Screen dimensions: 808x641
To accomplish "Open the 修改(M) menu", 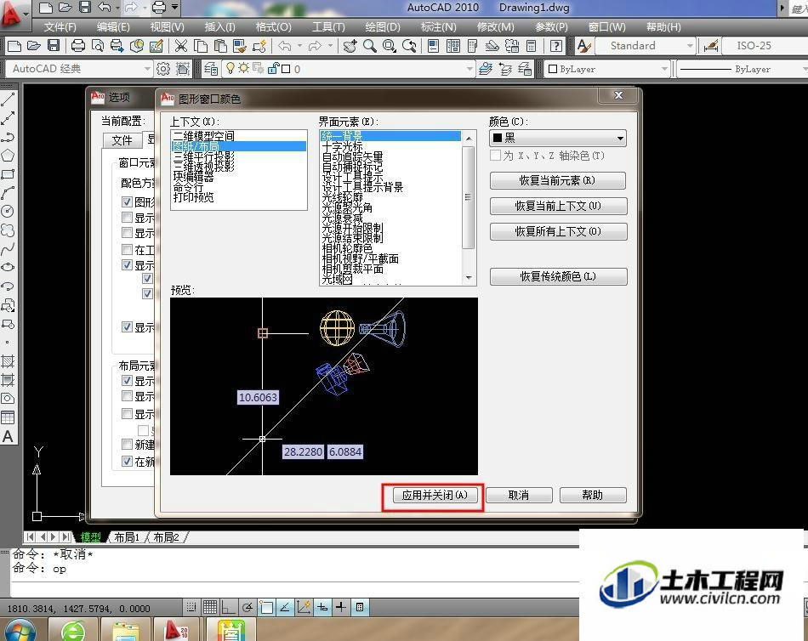I will tap(495, 27).
